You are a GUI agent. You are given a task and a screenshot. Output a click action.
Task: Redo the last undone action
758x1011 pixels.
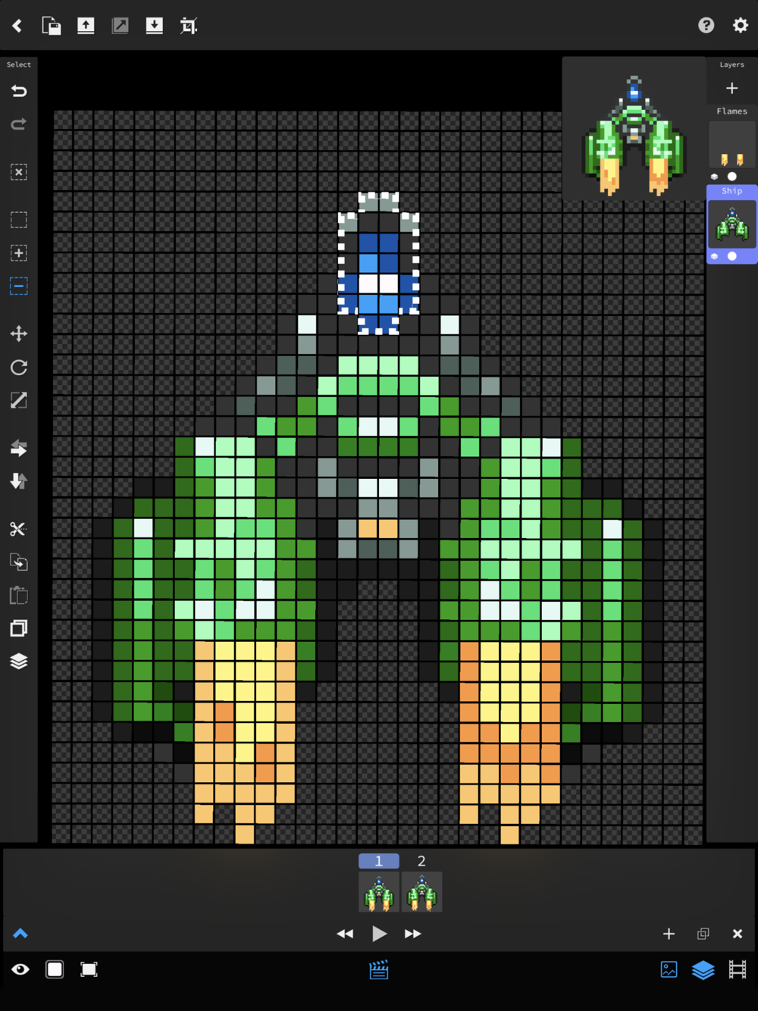(x=19, y=124)
